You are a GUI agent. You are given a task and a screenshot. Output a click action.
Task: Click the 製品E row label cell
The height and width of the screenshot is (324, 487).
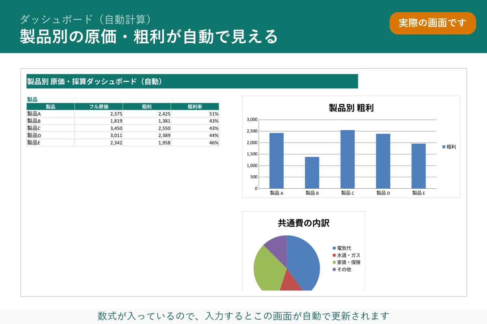tap(51, 143)
